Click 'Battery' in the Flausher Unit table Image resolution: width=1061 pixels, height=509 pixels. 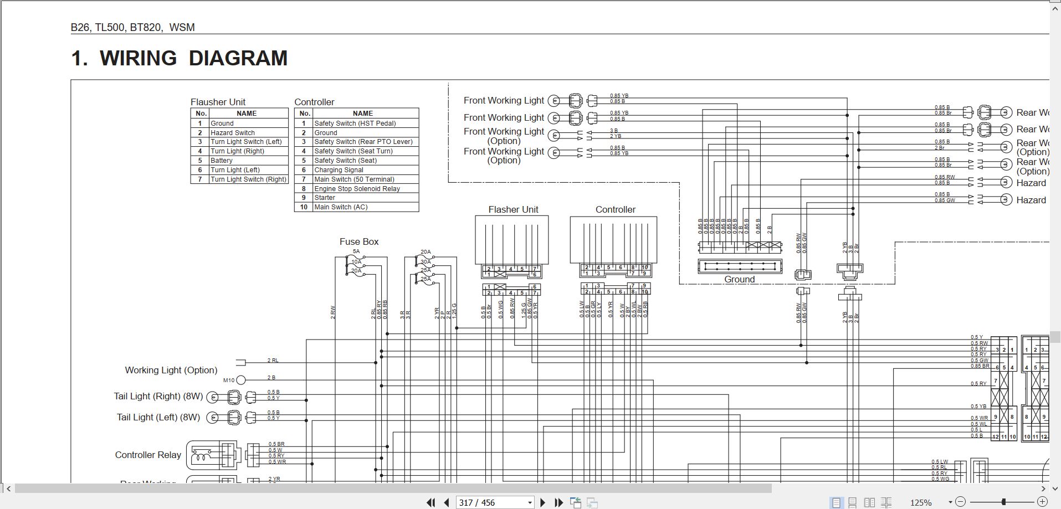click(x=221, y=161)
